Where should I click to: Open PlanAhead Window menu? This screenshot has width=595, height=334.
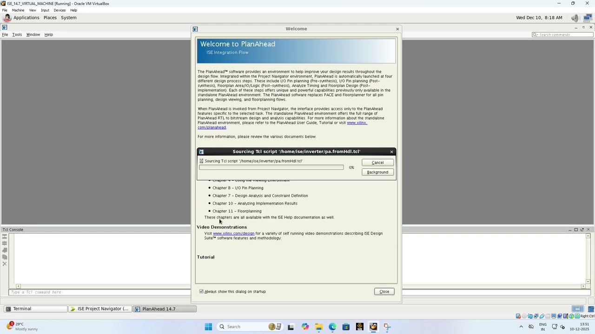pyautogui.click(x=33, y=35)
